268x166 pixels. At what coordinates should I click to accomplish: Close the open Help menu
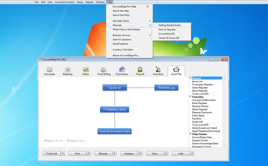[110, 2]
